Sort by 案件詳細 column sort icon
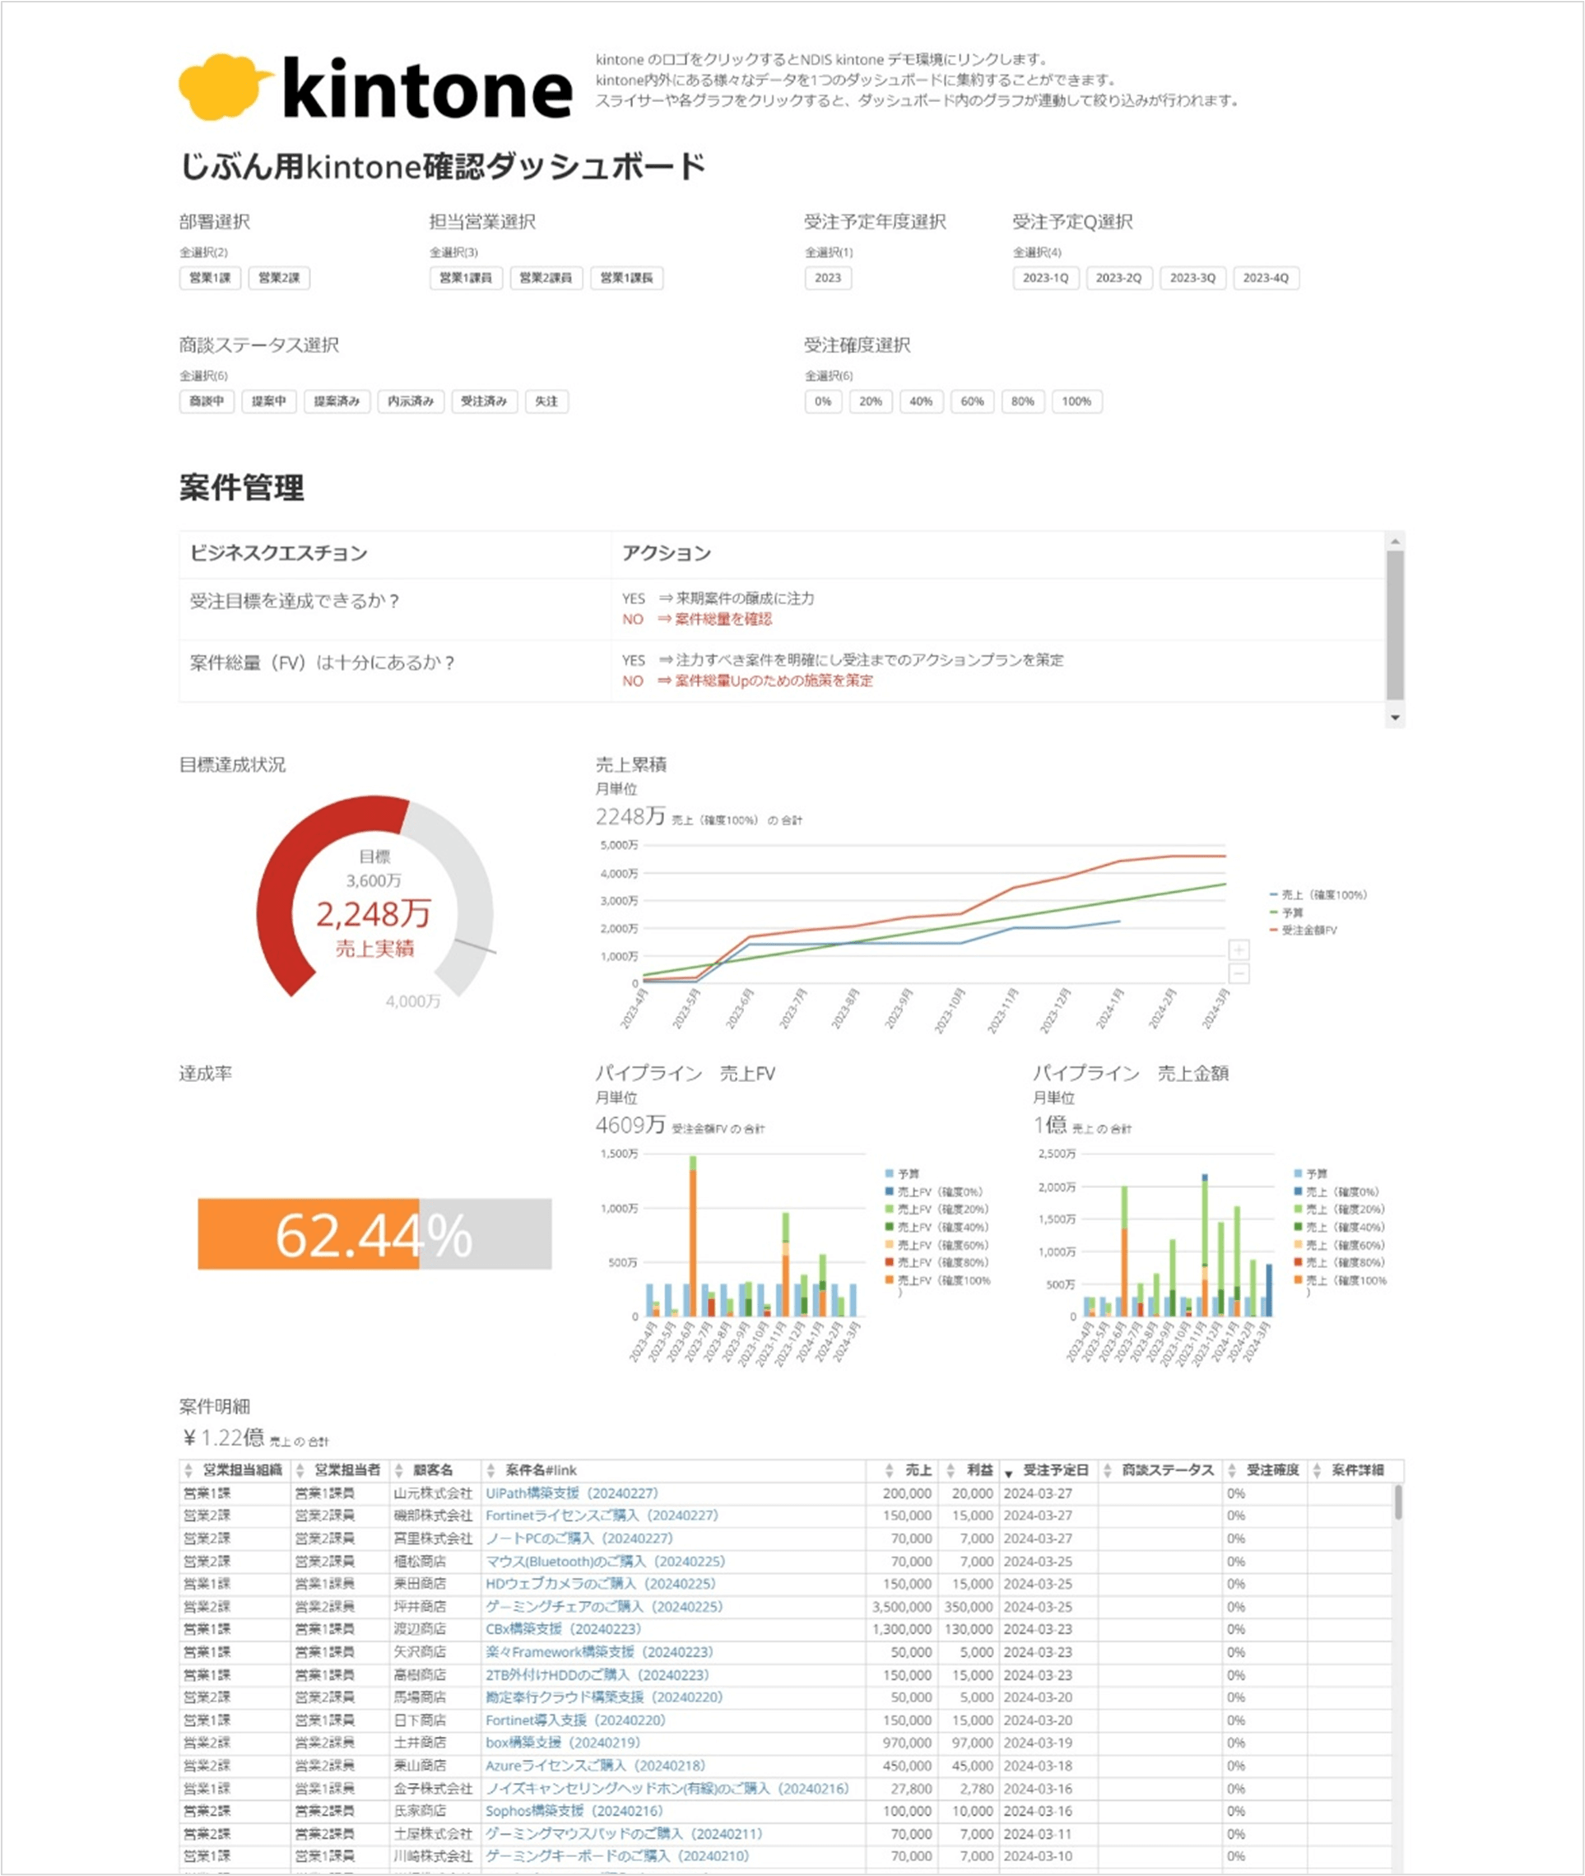 pyautogui.click(x=1317, y=1471)
